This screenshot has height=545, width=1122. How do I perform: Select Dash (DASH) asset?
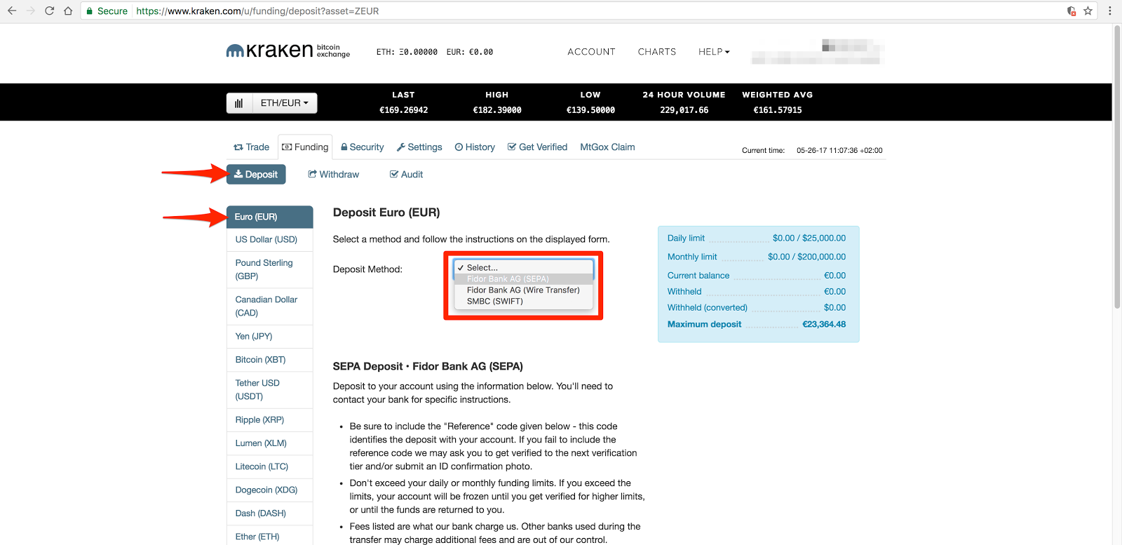270,513
